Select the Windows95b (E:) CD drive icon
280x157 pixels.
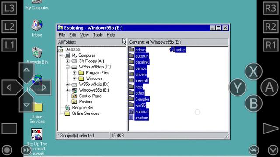click(74, 90)
